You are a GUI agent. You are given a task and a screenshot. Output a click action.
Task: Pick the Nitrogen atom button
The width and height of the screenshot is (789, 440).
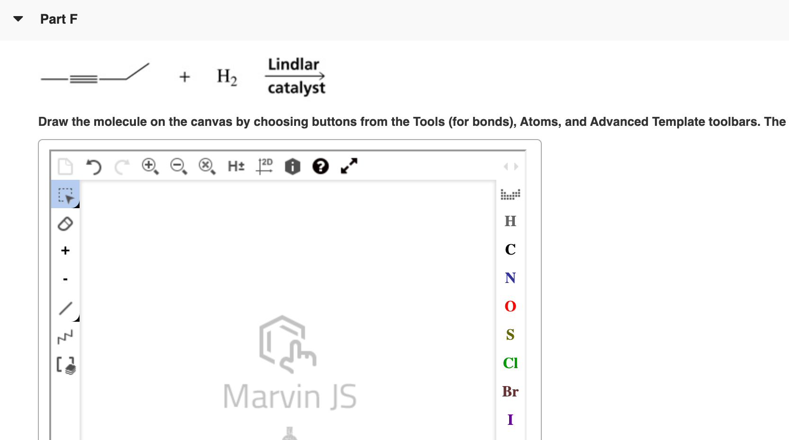click(x=510, y=278)
